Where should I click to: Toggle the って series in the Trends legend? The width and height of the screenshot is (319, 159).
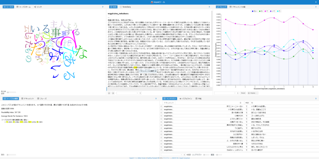coord(273,11)
